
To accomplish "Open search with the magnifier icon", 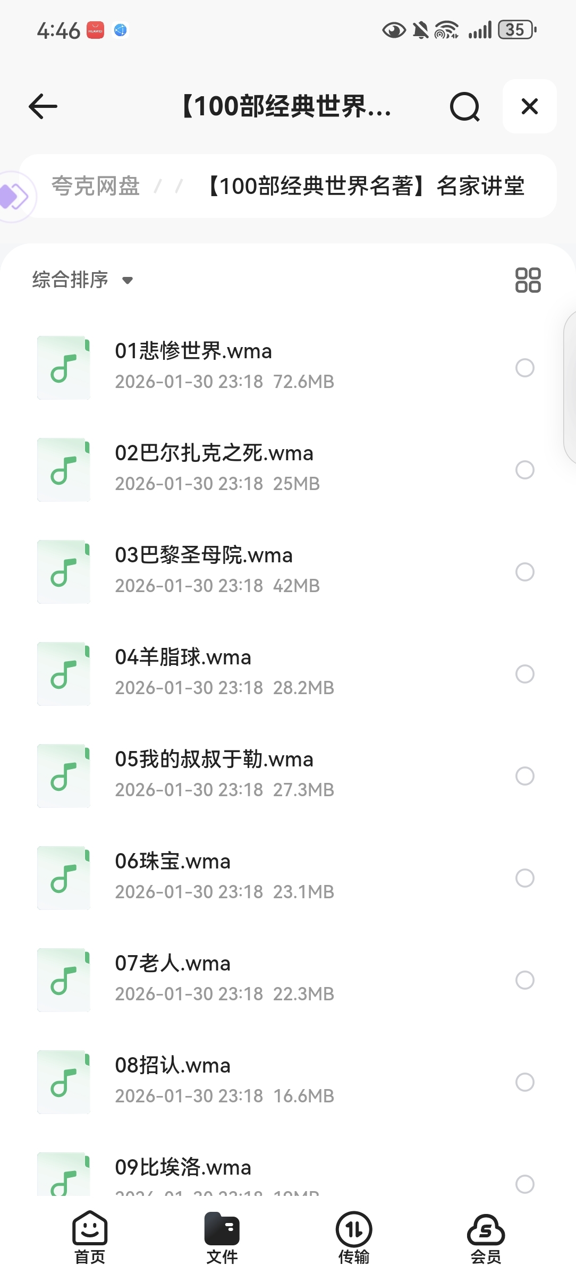I will (464, 107).
